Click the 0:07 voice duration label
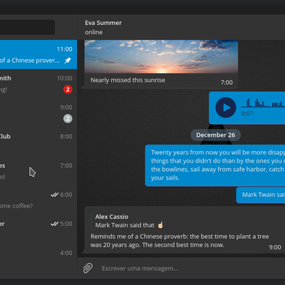The width and height of the screenshot is (285, 285). (x=247, y=113)
